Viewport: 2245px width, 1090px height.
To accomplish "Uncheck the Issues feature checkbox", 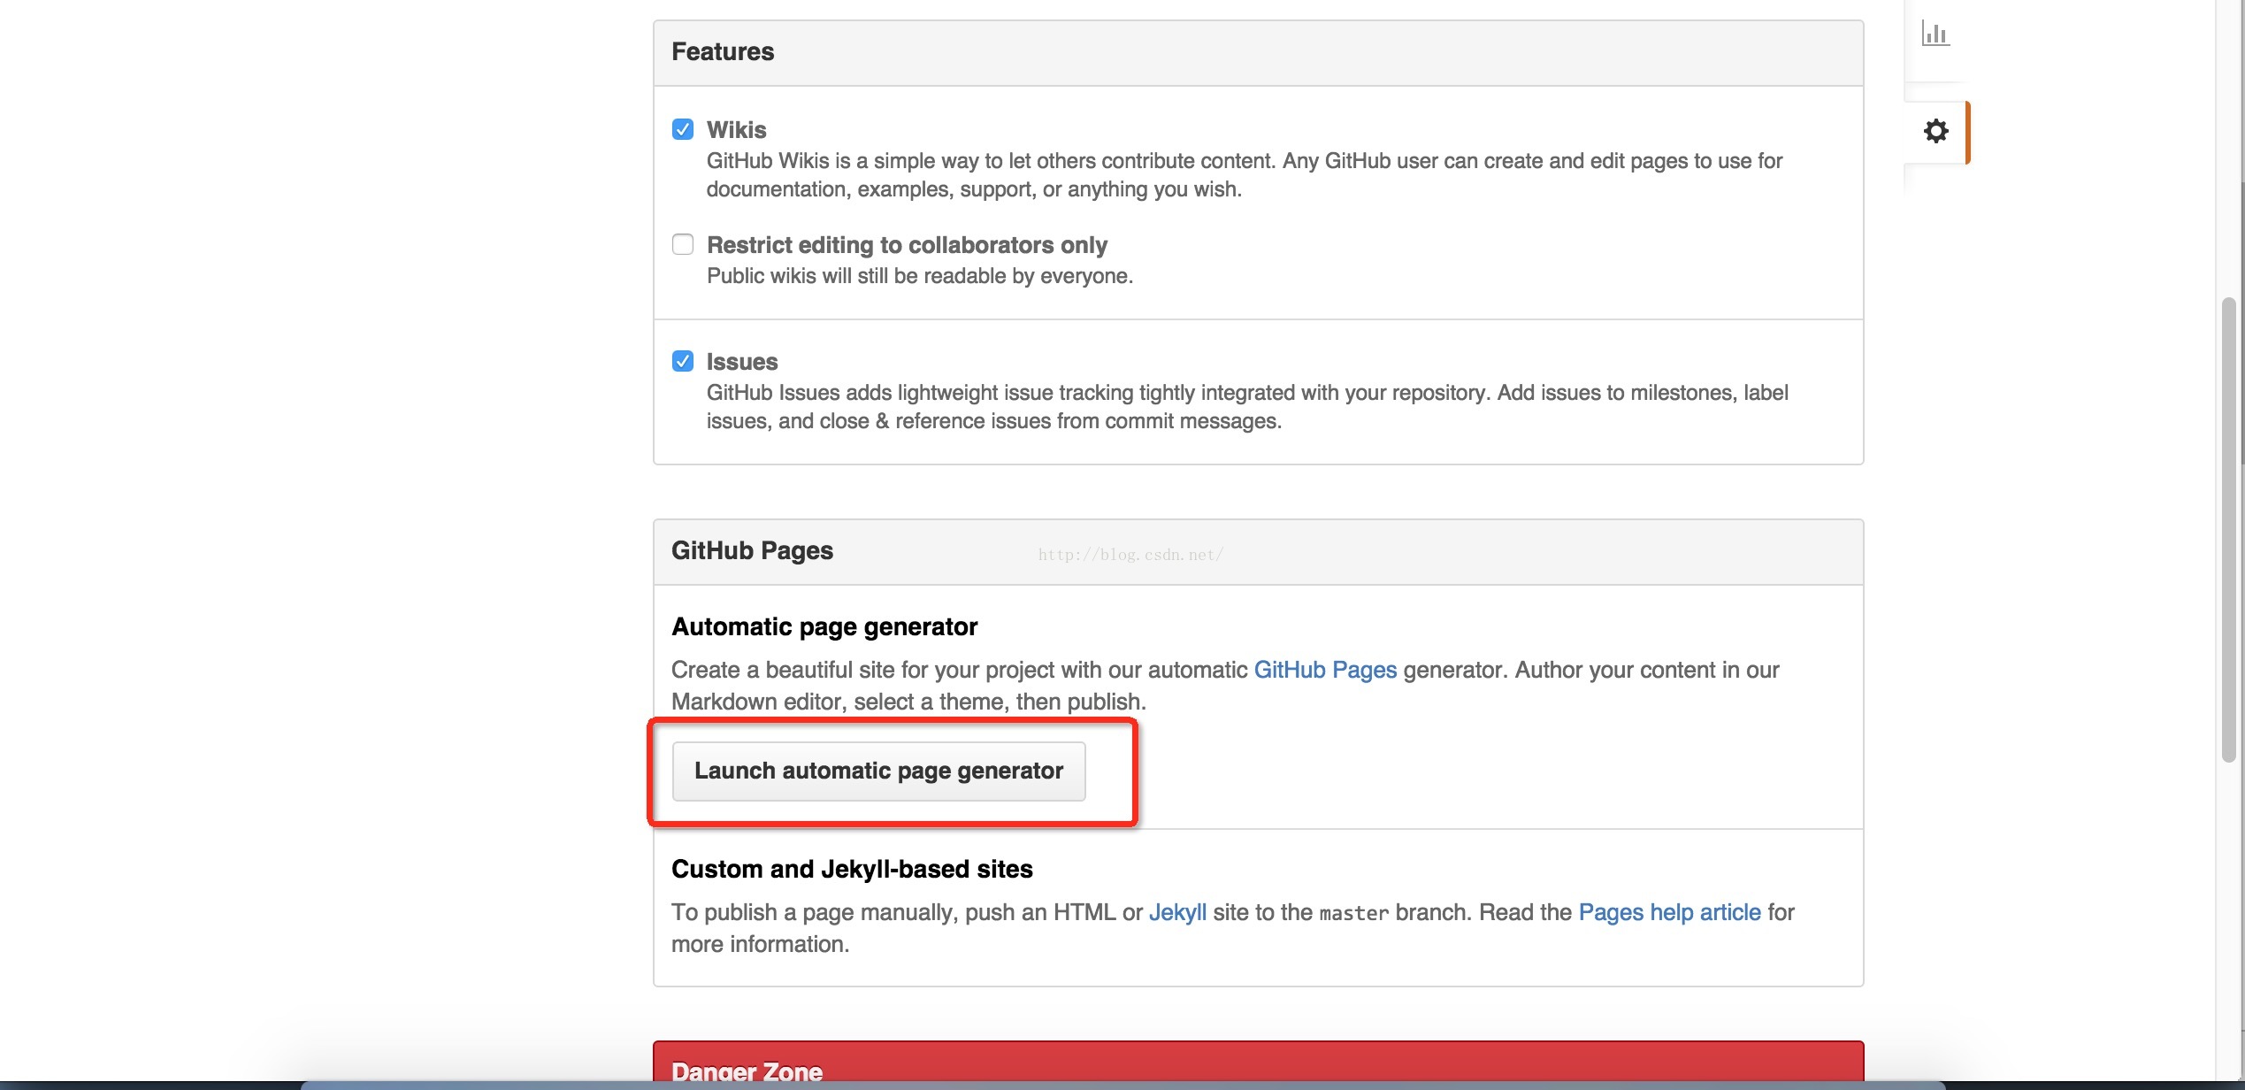I will [683, 361].
